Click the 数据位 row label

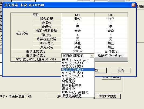47,23
